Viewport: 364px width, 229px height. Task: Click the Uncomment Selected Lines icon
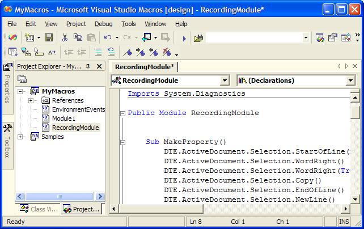coord(111,52)
